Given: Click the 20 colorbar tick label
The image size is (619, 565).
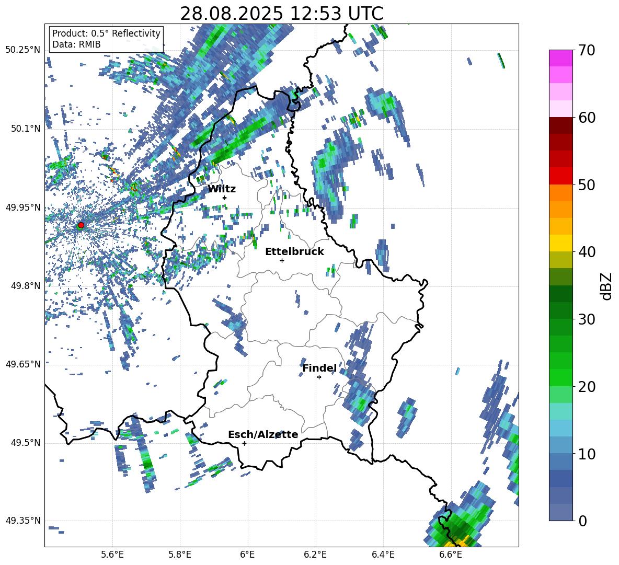Looking at the screenshot, I should coord(587,387).
